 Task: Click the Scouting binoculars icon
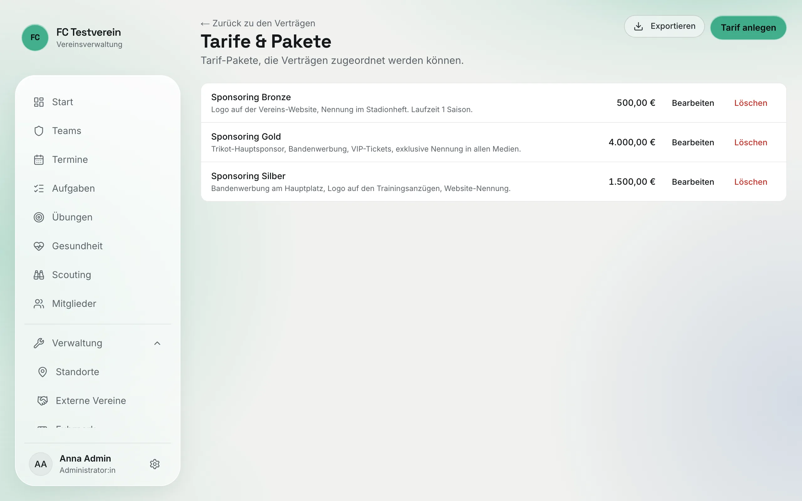[x=39, y=275]
